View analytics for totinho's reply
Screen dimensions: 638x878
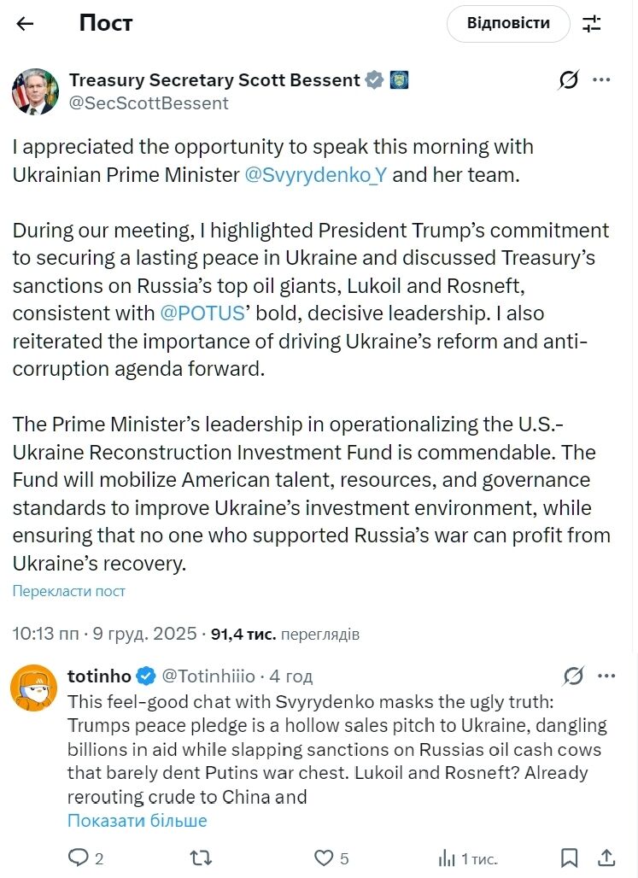(x=447, y=858)
